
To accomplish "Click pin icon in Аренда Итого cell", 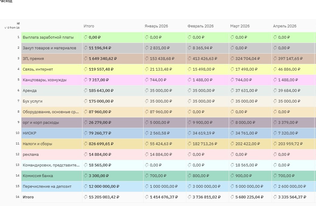I will 86,90.
